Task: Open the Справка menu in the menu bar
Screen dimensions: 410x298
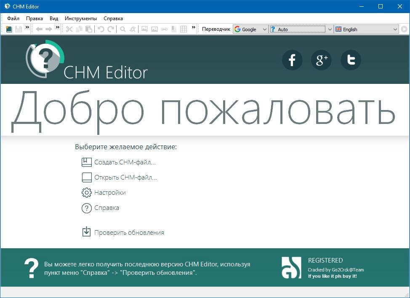Action: pyautogui.click(x=113, y=19)
